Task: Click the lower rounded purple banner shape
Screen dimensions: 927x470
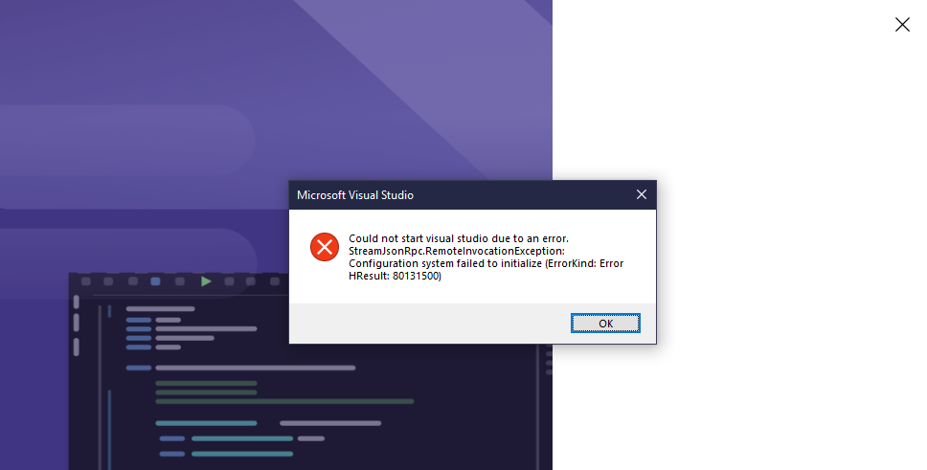Action: [128, 250]
